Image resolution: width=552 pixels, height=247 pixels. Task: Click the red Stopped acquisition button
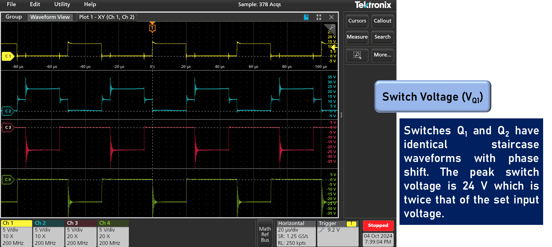point(378,225)
